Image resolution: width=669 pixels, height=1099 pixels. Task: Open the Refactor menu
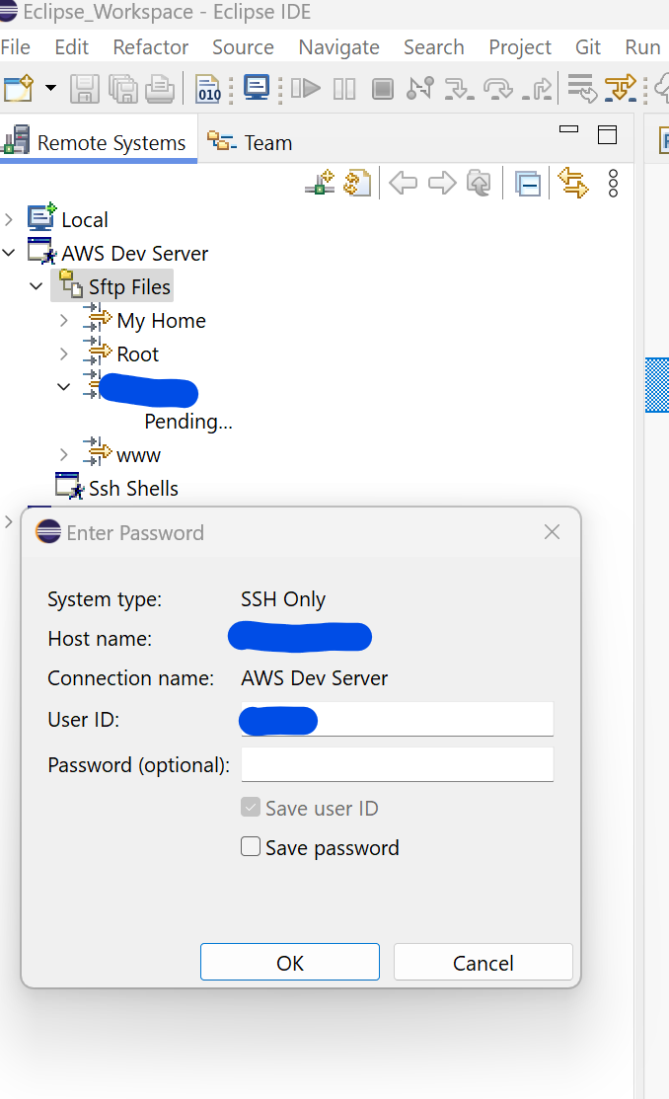pos(151,47)
